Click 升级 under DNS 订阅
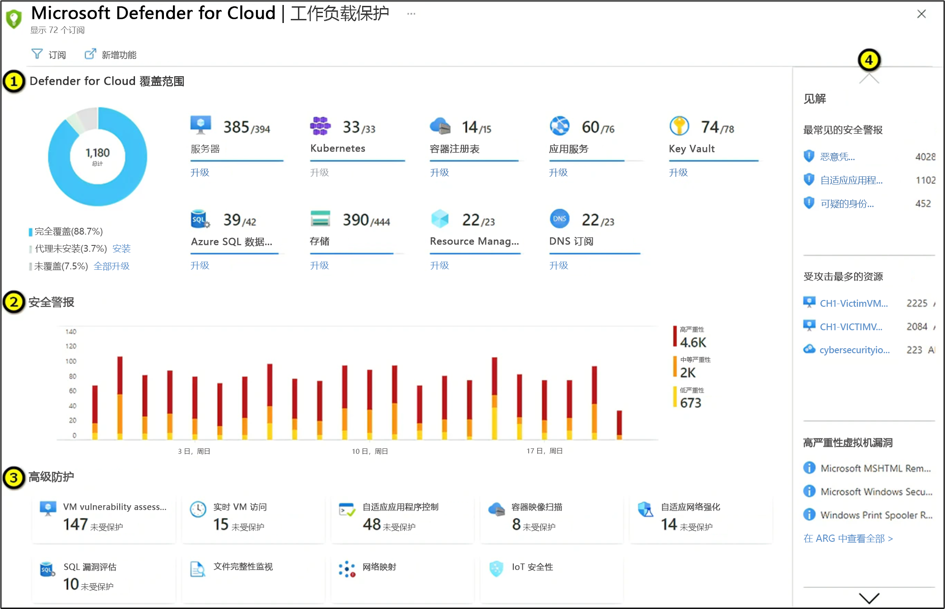This screenshot has height=609, width=945. pos(559,265)
